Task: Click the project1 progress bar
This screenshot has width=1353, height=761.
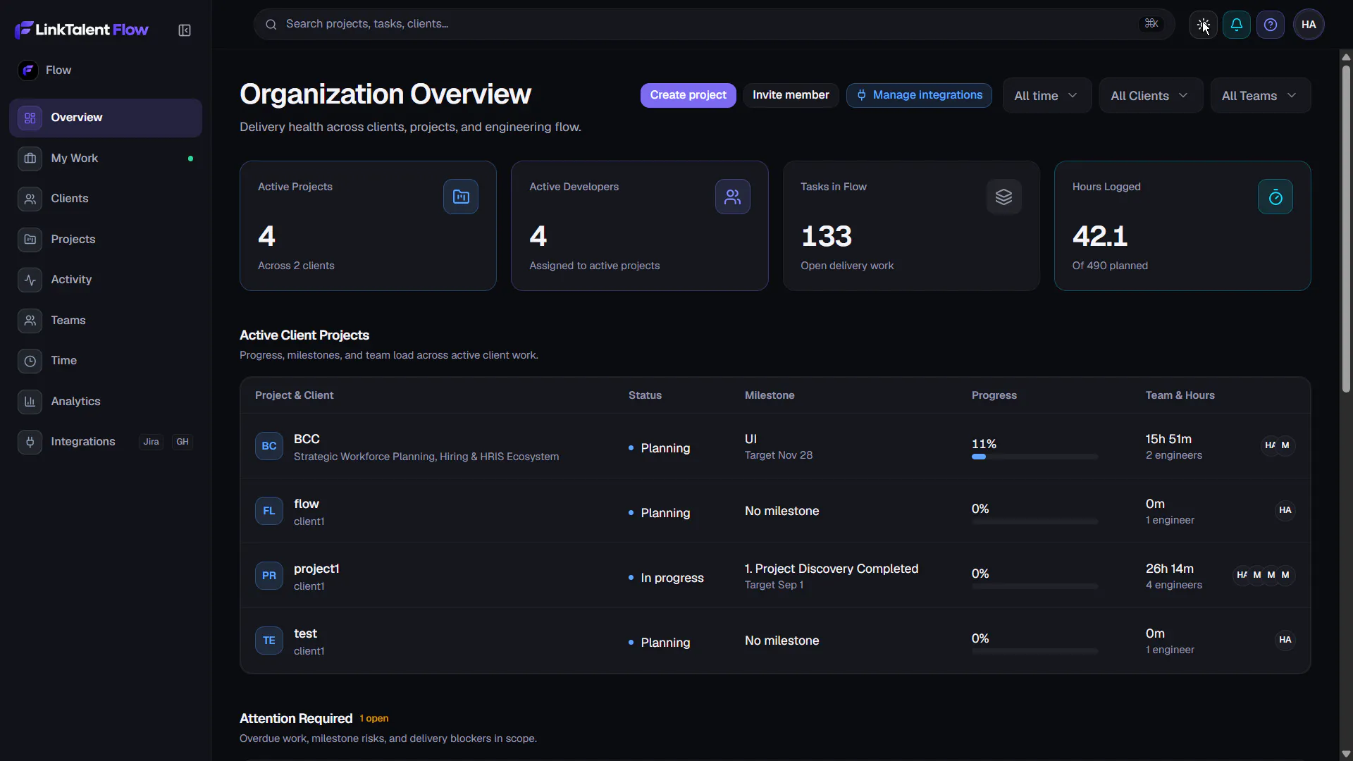Action: (1034, 586)
